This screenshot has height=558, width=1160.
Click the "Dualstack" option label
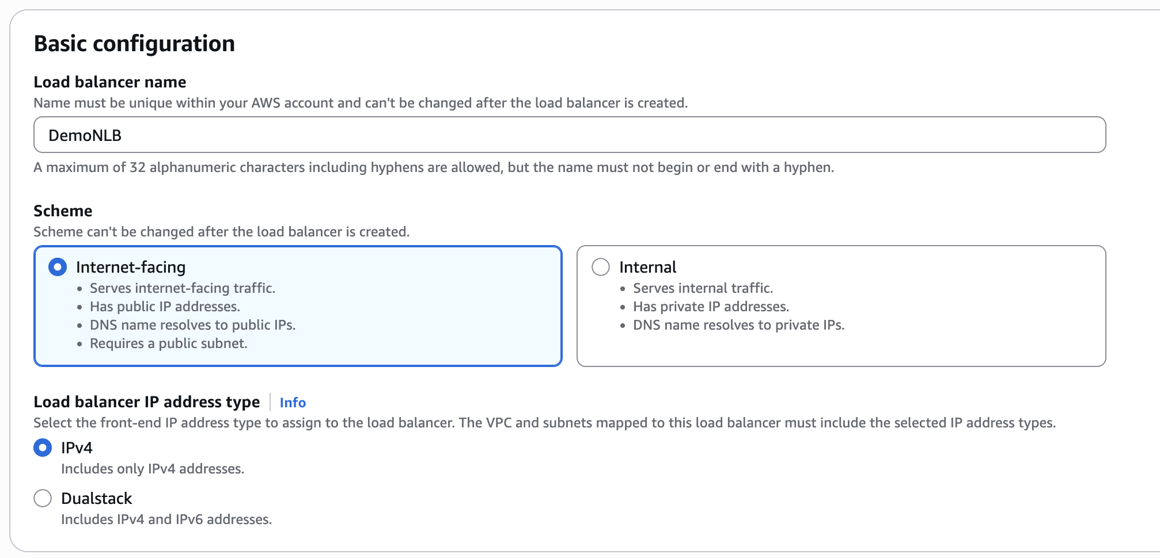96,498
